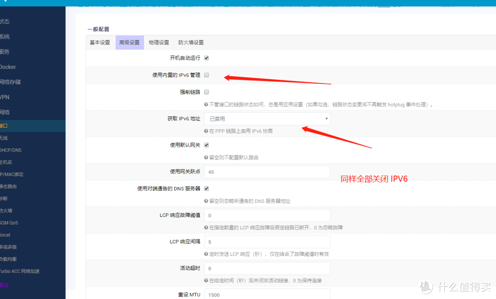
Task: Switch to the 物理设置 tab
Action: pos(159,42)
